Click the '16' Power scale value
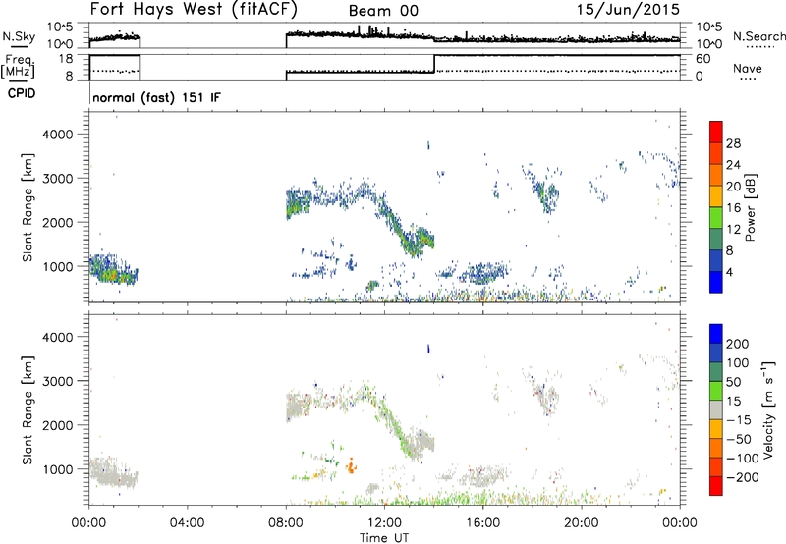Screen dimensions: 786x544 733,208
